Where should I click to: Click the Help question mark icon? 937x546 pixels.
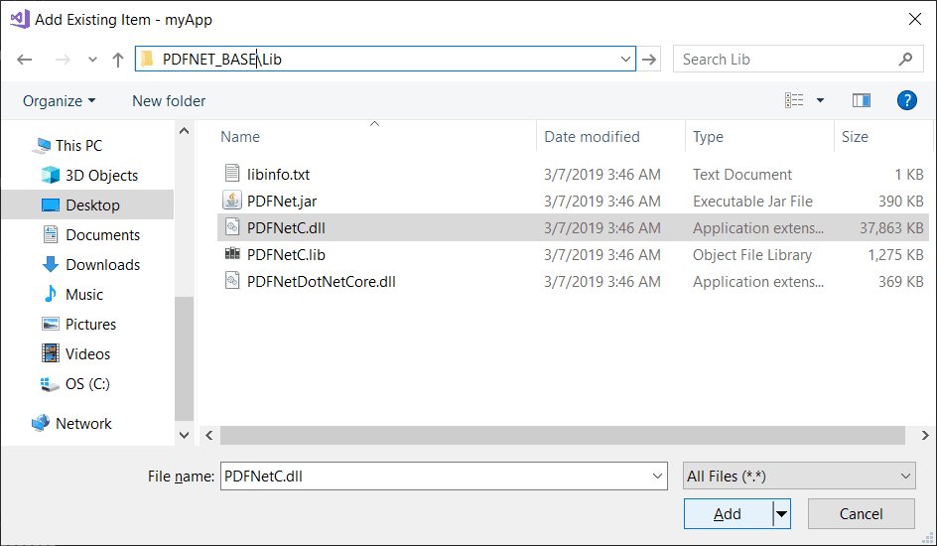click(x=906, y=100)
